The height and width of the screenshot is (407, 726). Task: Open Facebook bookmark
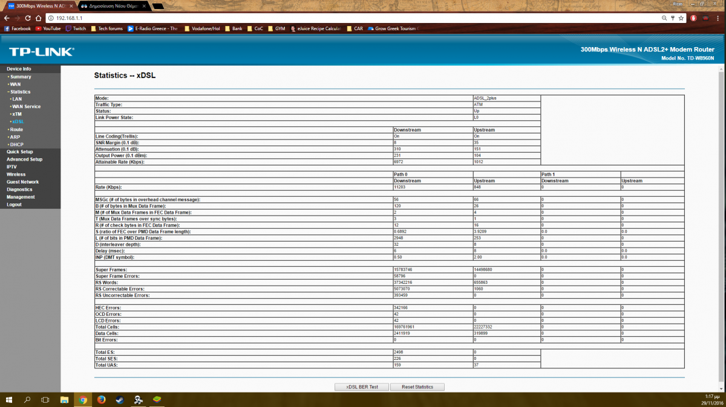[17, 28]
